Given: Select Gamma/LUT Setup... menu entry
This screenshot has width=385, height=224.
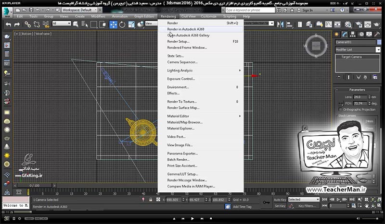Looking at the screenshot, I should coord(201,174).
